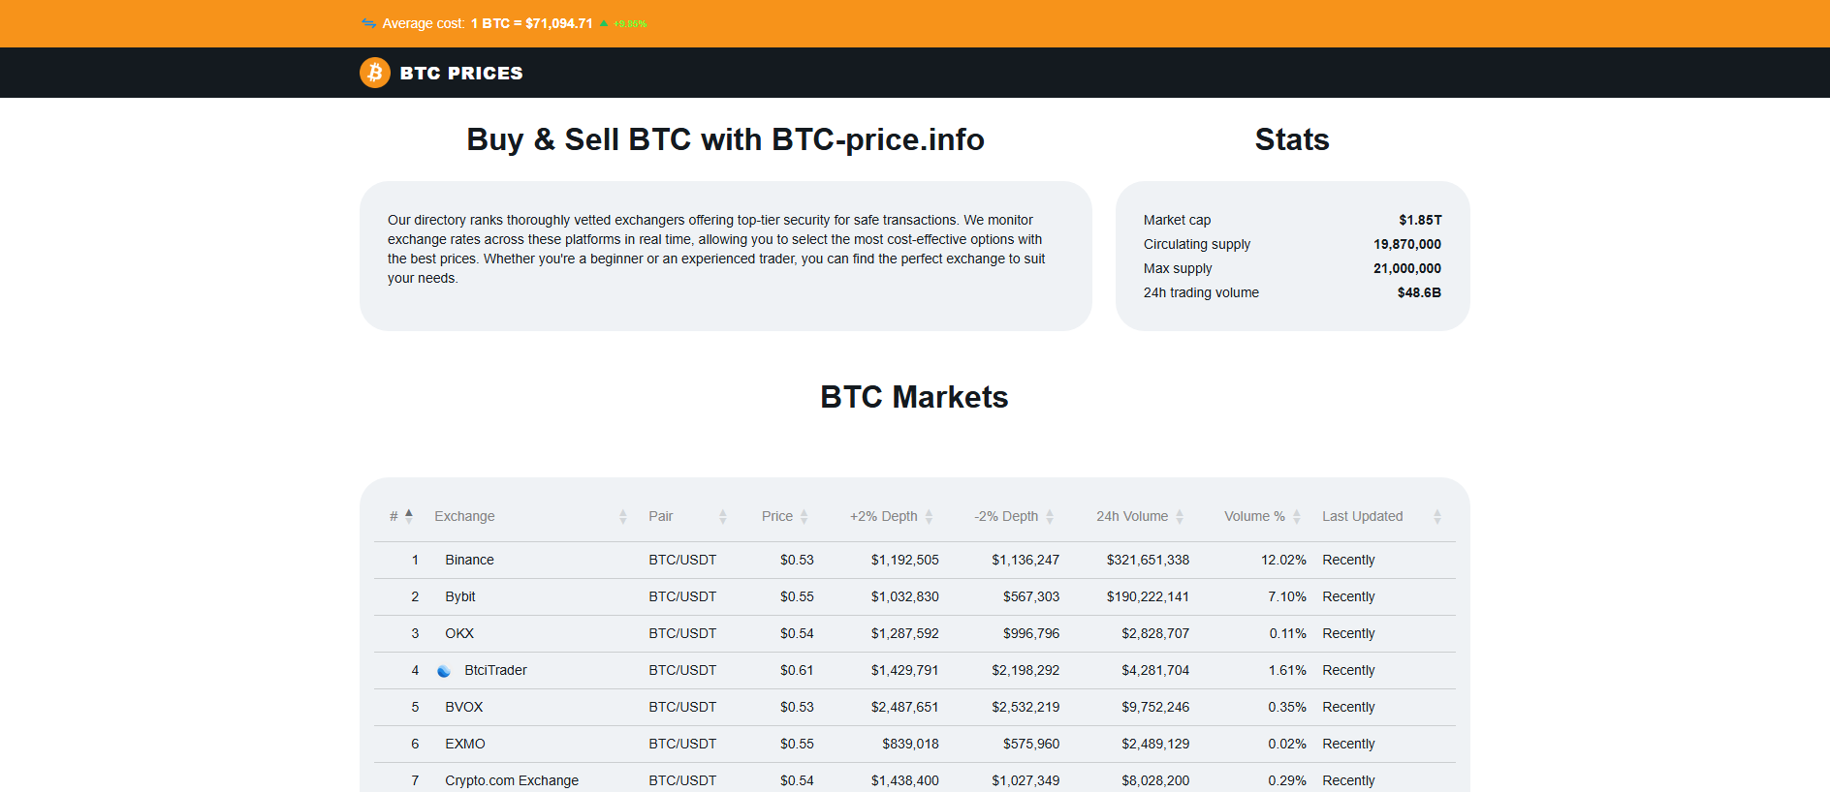
Task: Sort table by Price column
Action: pos(805,517)
